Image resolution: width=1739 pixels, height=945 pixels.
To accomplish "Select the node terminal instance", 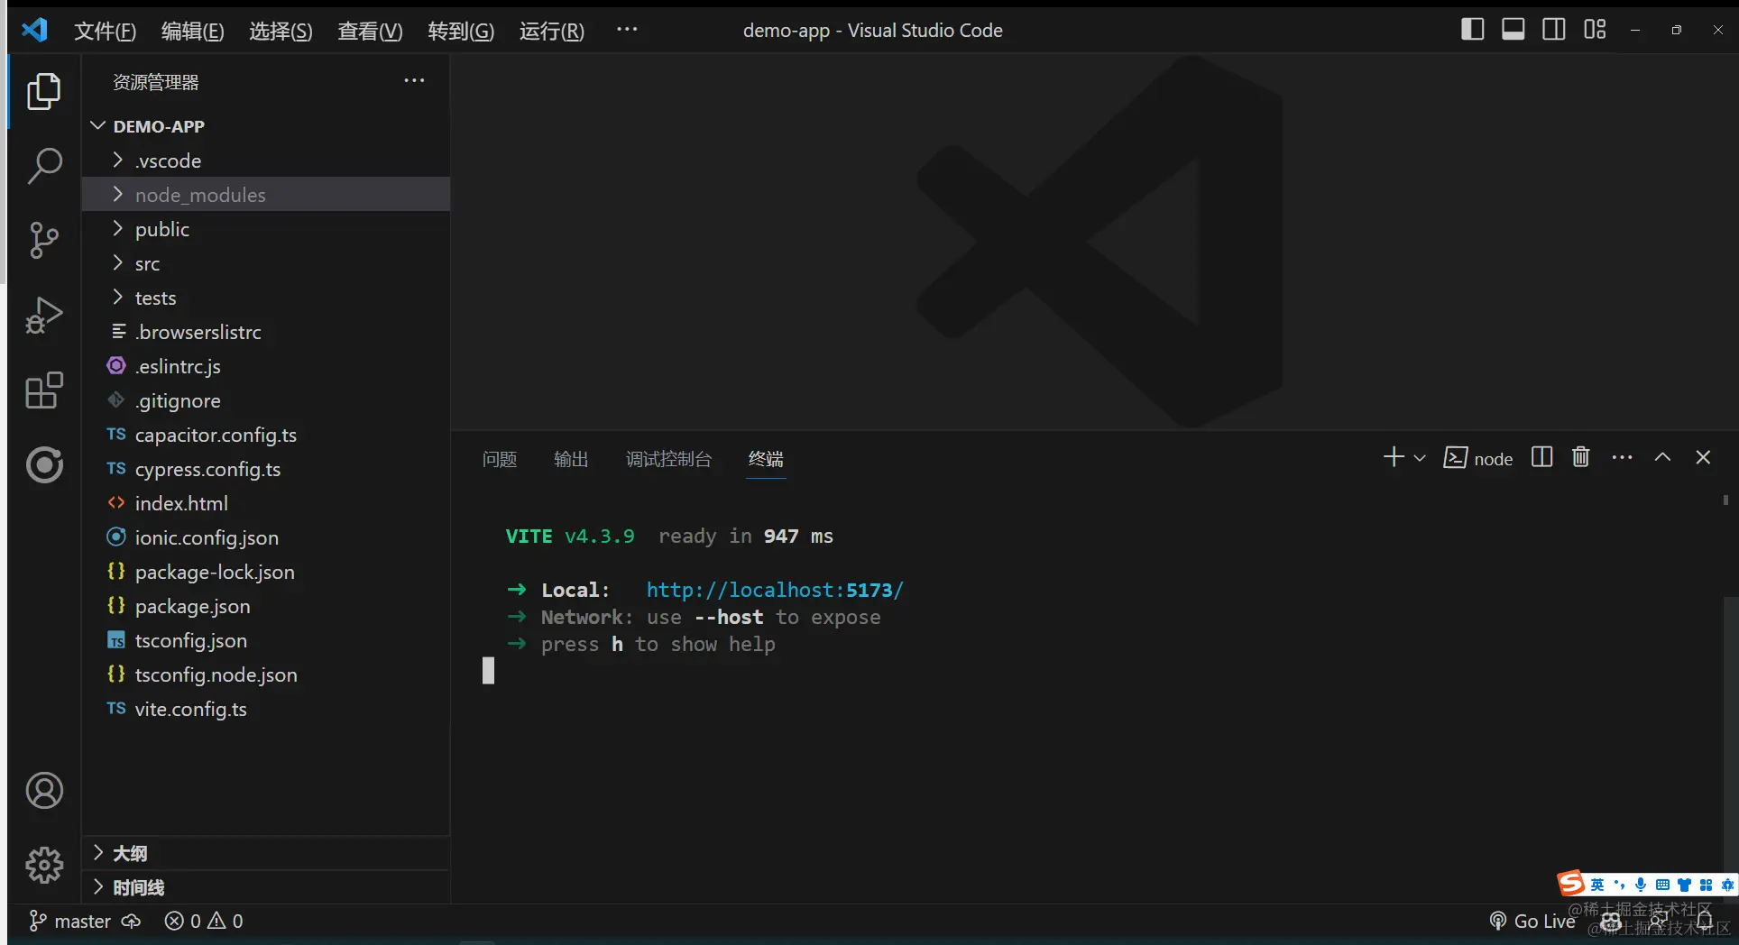I will [x=1478, y=458].
